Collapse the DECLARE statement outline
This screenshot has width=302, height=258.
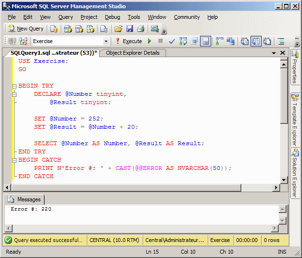[x=14, y=94]
